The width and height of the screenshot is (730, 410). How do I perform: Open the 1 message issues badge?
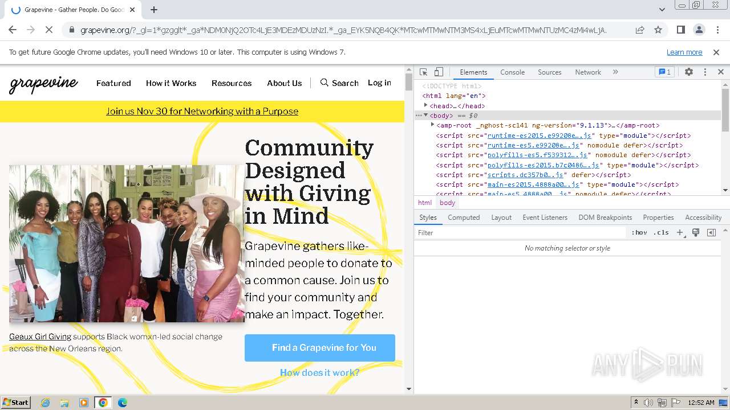664,72
